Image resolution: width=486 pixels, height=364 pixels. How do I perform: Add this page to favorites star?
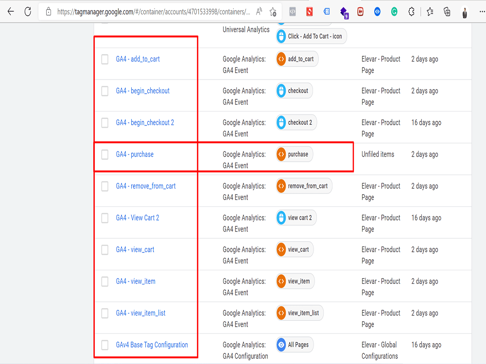(x=273, y=12)
